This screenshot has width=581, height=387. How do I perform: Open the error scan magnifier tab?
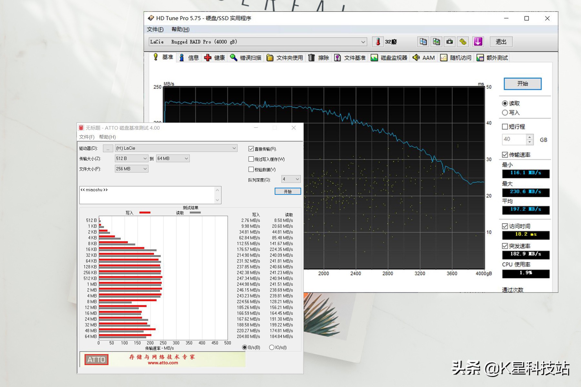pos(246,58)
